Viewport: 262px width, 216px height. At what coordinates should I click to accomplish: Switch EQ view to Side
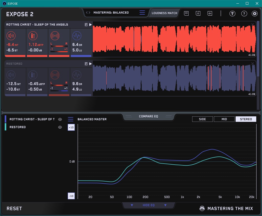coord(202,119)
